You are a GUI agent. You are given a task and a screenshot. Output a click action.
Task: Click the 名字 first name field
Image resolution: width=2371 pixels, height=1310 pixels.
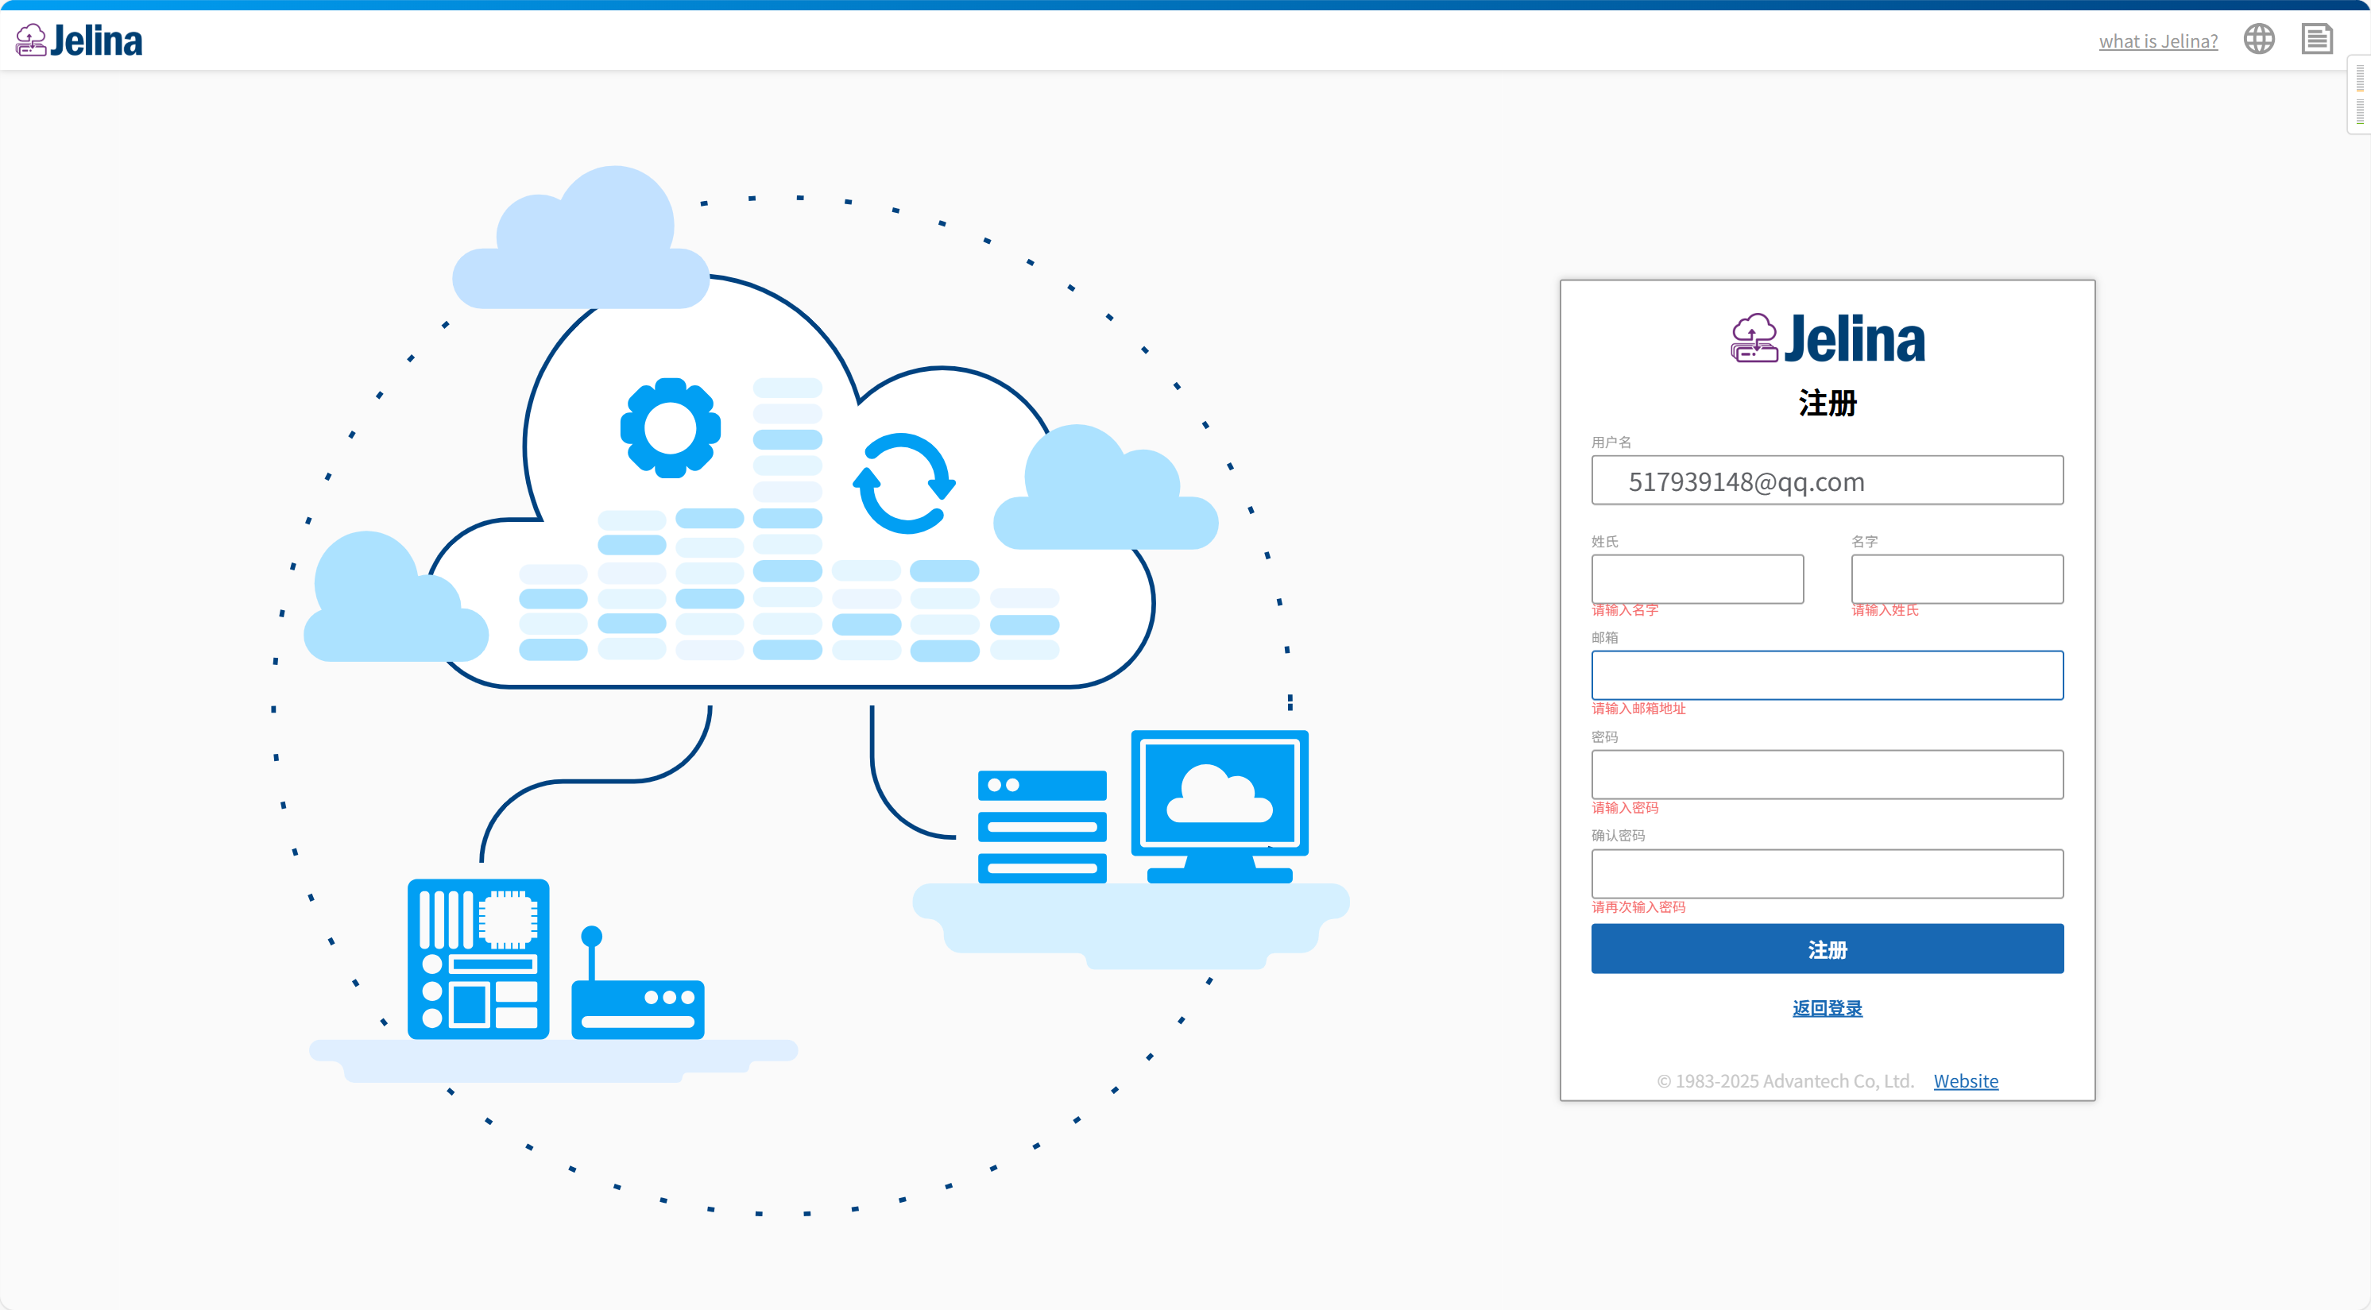[x=1956, y=578]
